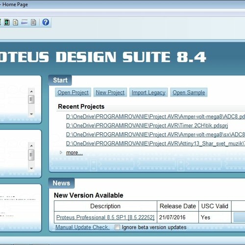This screenshot has height=245, width=245.
Task: Click down arrow of topmost left panel scrollbar
Action: click(x=31, y=114)
